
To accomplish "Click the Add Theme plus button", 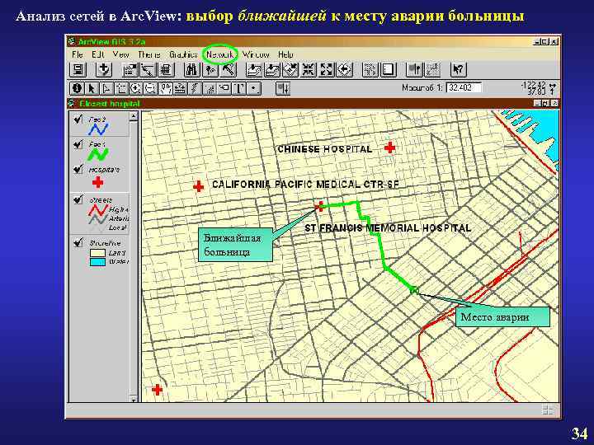I will pos(104,69).
